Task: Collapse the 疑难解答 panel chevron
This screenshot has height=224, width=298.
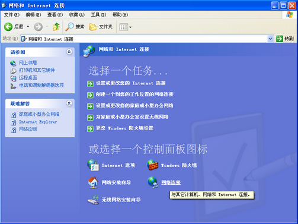Action: point(69,103)
